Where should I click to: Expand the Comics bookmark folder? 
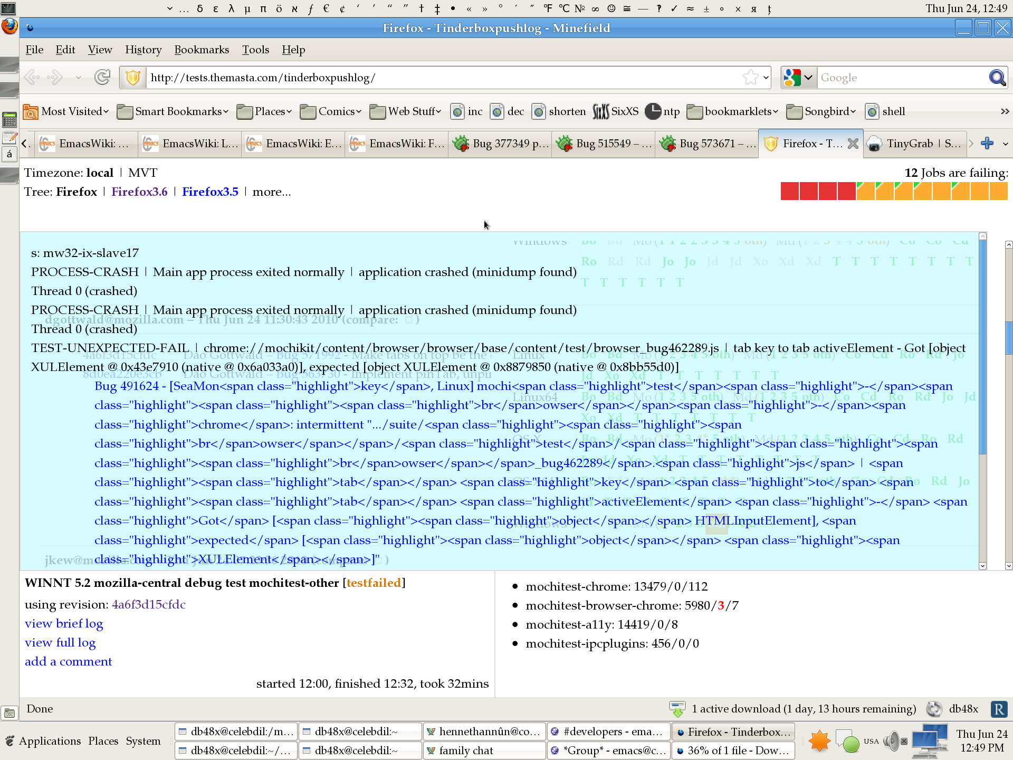(331, 111)
